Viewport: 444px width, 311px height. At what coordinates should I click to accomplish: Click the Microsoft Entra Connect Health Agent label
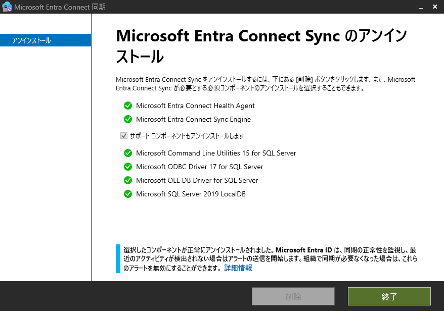click(195, 106)
